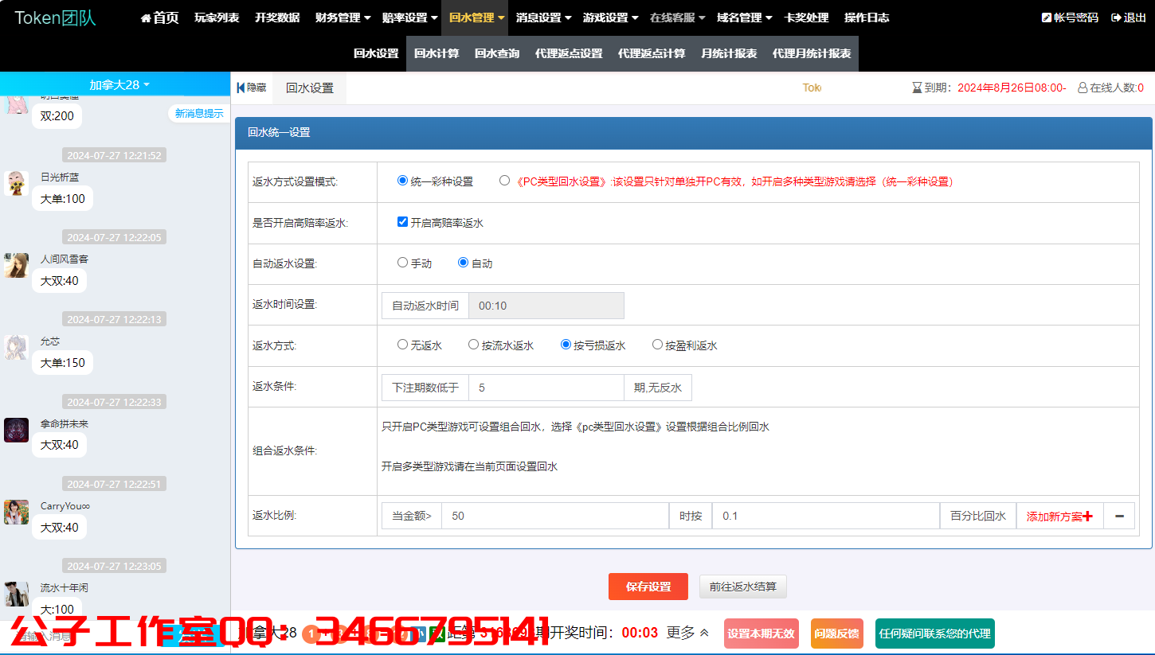1155x655 pixels.
Task: Select 统一彩种设置 radio option
Action: pyautogui.click(x=402, y=181)
